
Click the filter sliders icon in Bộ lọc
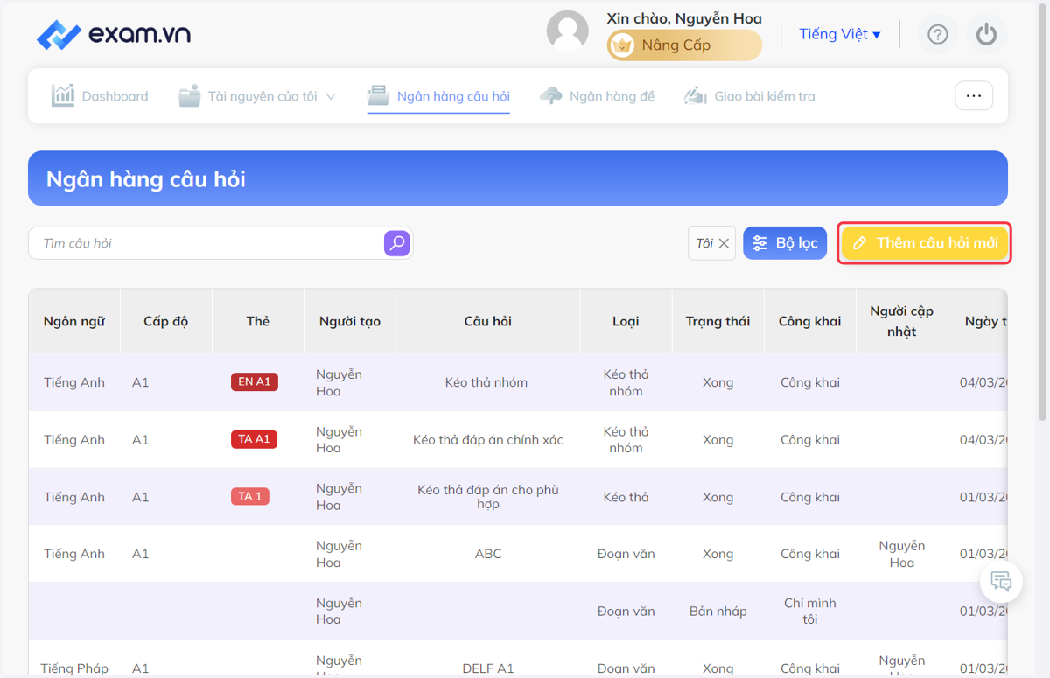[760, 243]
